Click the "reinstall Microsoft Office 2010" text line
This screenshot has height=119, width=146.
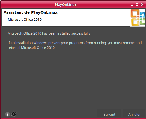click(x=31, y=48)
